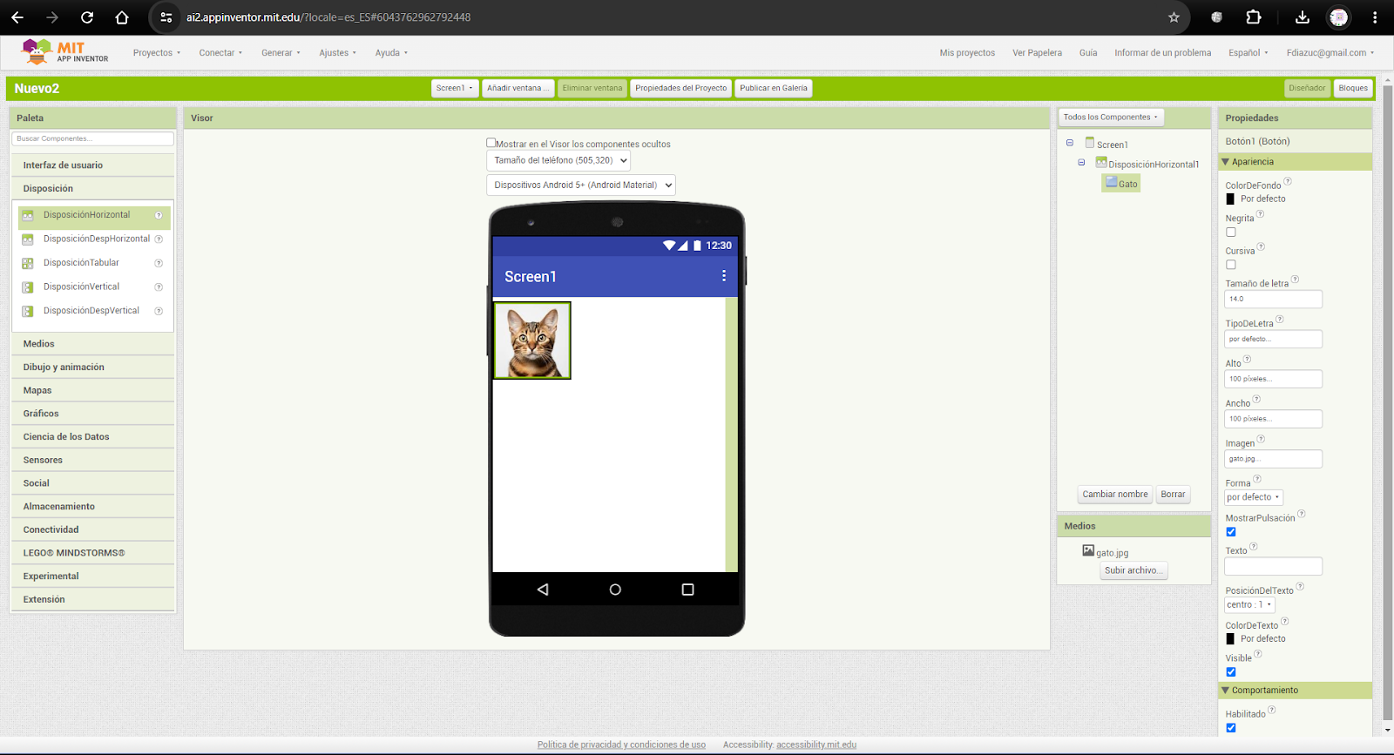
Task: Show help for DisposiciónTabular component
Action: click(159, 263)
